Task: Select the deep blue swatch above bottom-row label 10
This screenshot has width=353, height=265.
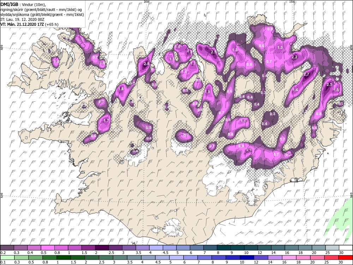Action: (247, 258)
